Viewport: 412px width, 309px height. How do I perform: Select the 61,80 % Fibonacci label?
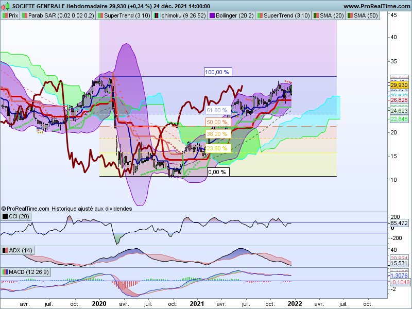218,110
